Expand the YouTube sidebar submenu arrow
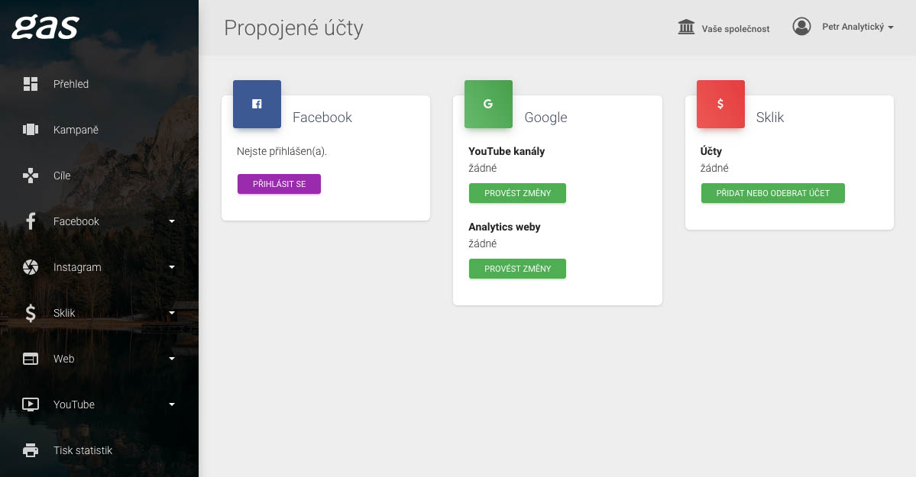 pos(172,404)
